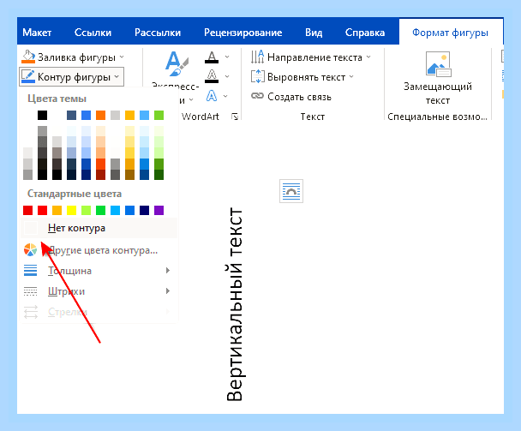Click the Shape Outline pen icon
Viewport: 521px width, 431px height.
(x=28, y=77)
